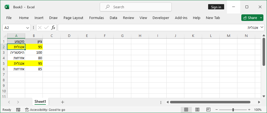The width and height of the screenshot is (267, 113).
Task: Add a new sheet with plus icon
Action: pyautogui.click(x=62, y=102)
